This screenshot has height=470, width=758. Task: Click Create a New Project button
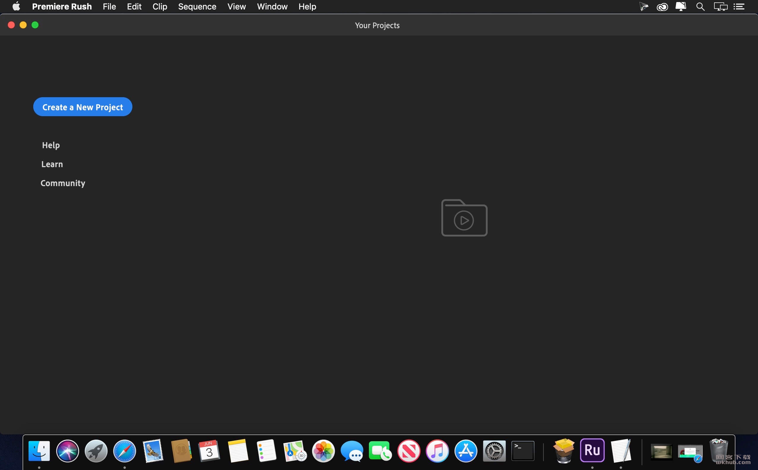point(83,107)
